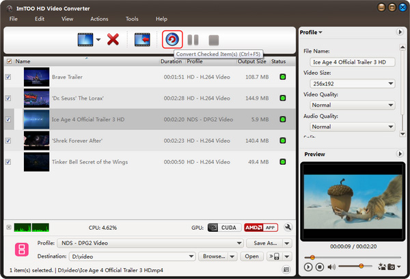Click the transfer to device icon
The height and width of the screenshot is (279, 410).
[x=275, y=256]
